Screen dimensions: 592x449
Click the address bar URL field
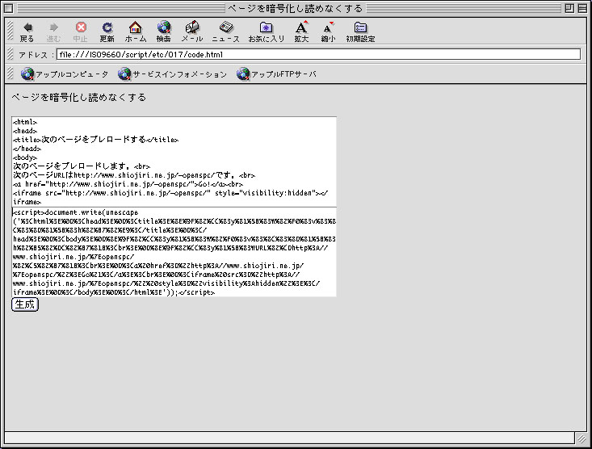pos(318,54)
